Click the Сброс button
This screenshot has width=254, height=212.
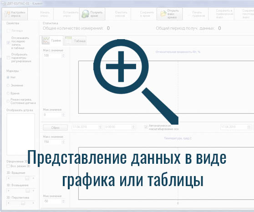pyautogui.click(x=56, y=128)
